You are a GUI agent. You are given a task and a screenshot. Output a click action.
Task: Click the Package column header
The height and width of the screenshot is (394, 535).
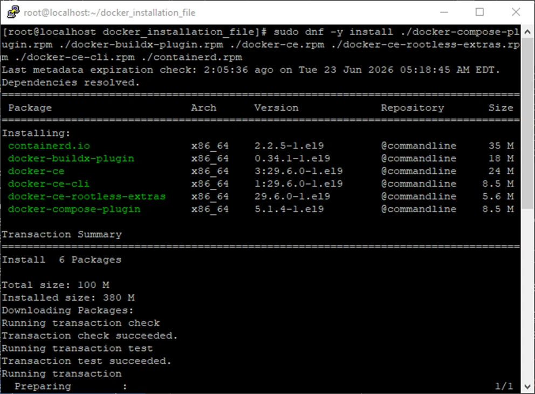(30, 108)
